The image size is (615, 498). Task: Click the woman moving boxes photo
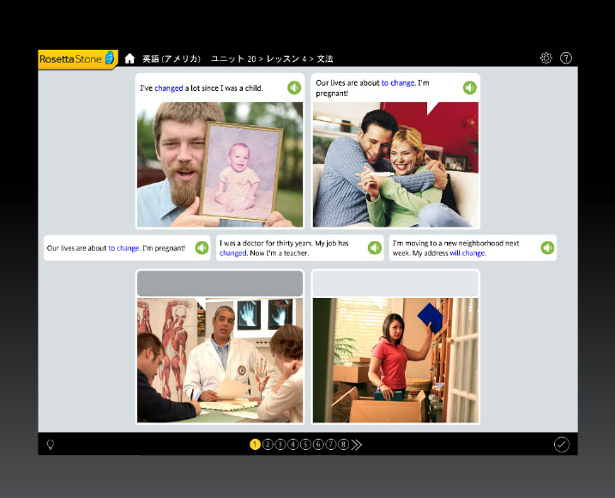[x=395, y=359]
